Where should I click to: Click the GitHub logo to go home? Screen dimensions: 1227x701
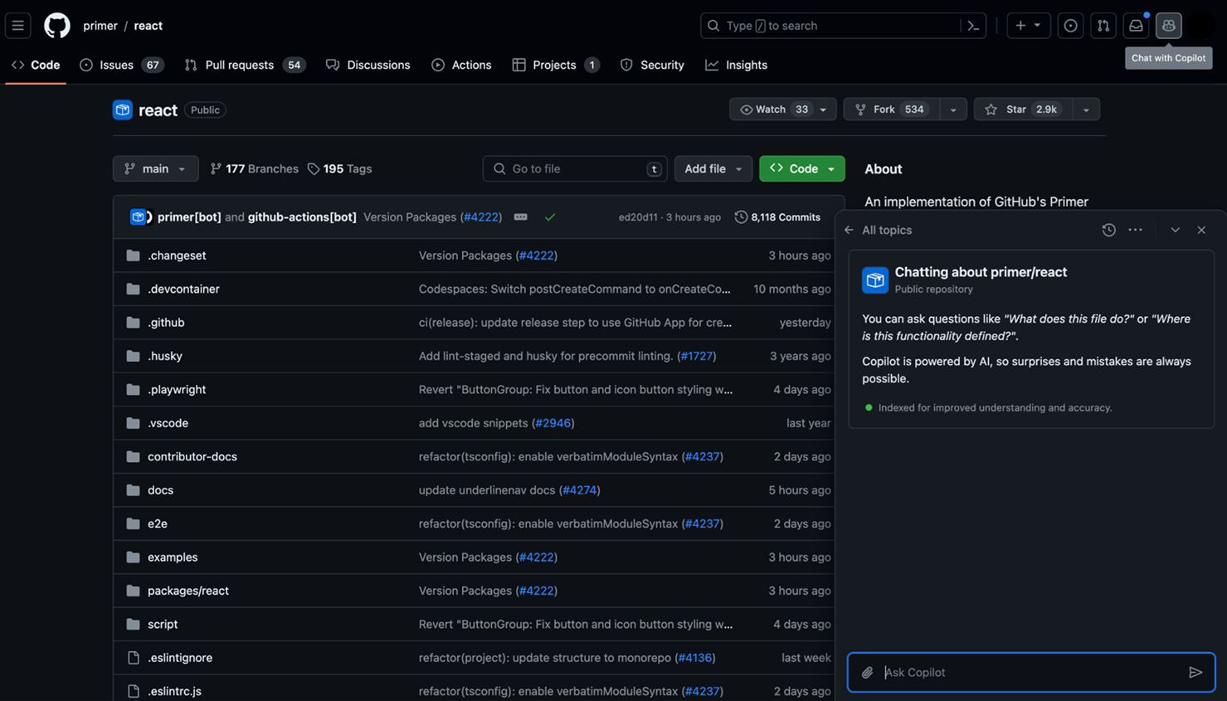[56, 26]
